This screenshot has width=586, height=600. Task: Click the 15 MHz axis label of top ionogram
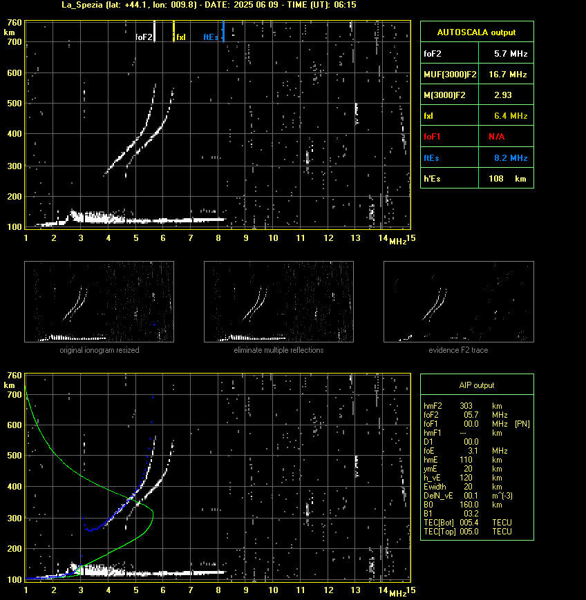(x=411, y=238)
